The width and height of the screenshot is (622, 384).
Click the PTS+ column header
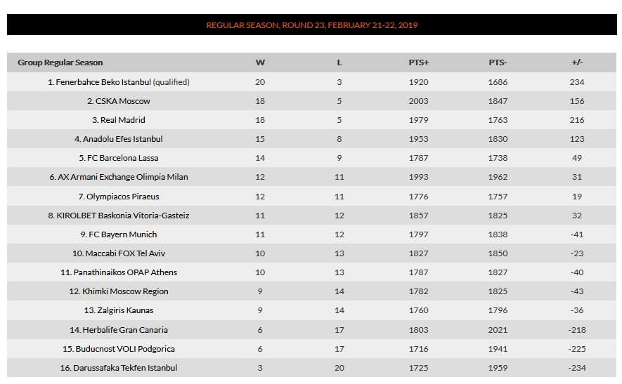click(x=418, y=62)
